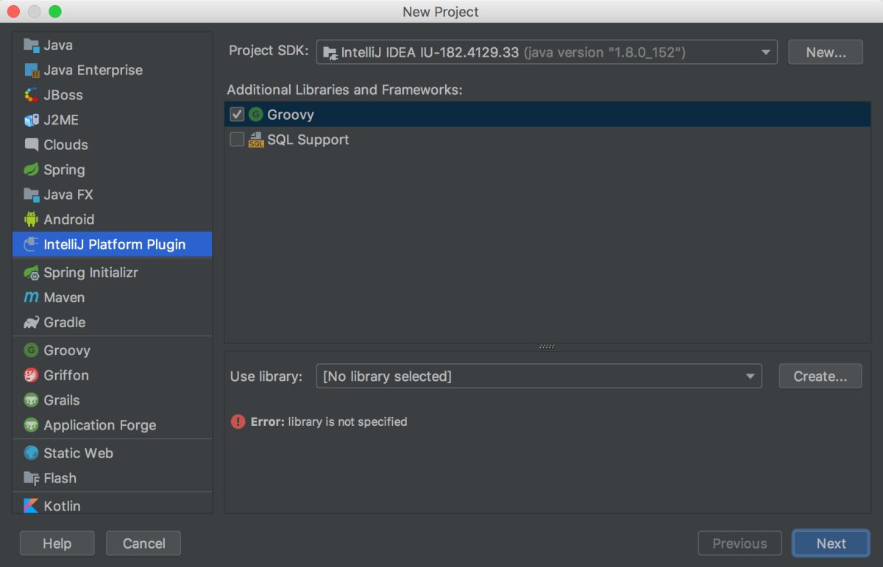Select Maven project type label
Screen dimensions: 883x567
64,297
